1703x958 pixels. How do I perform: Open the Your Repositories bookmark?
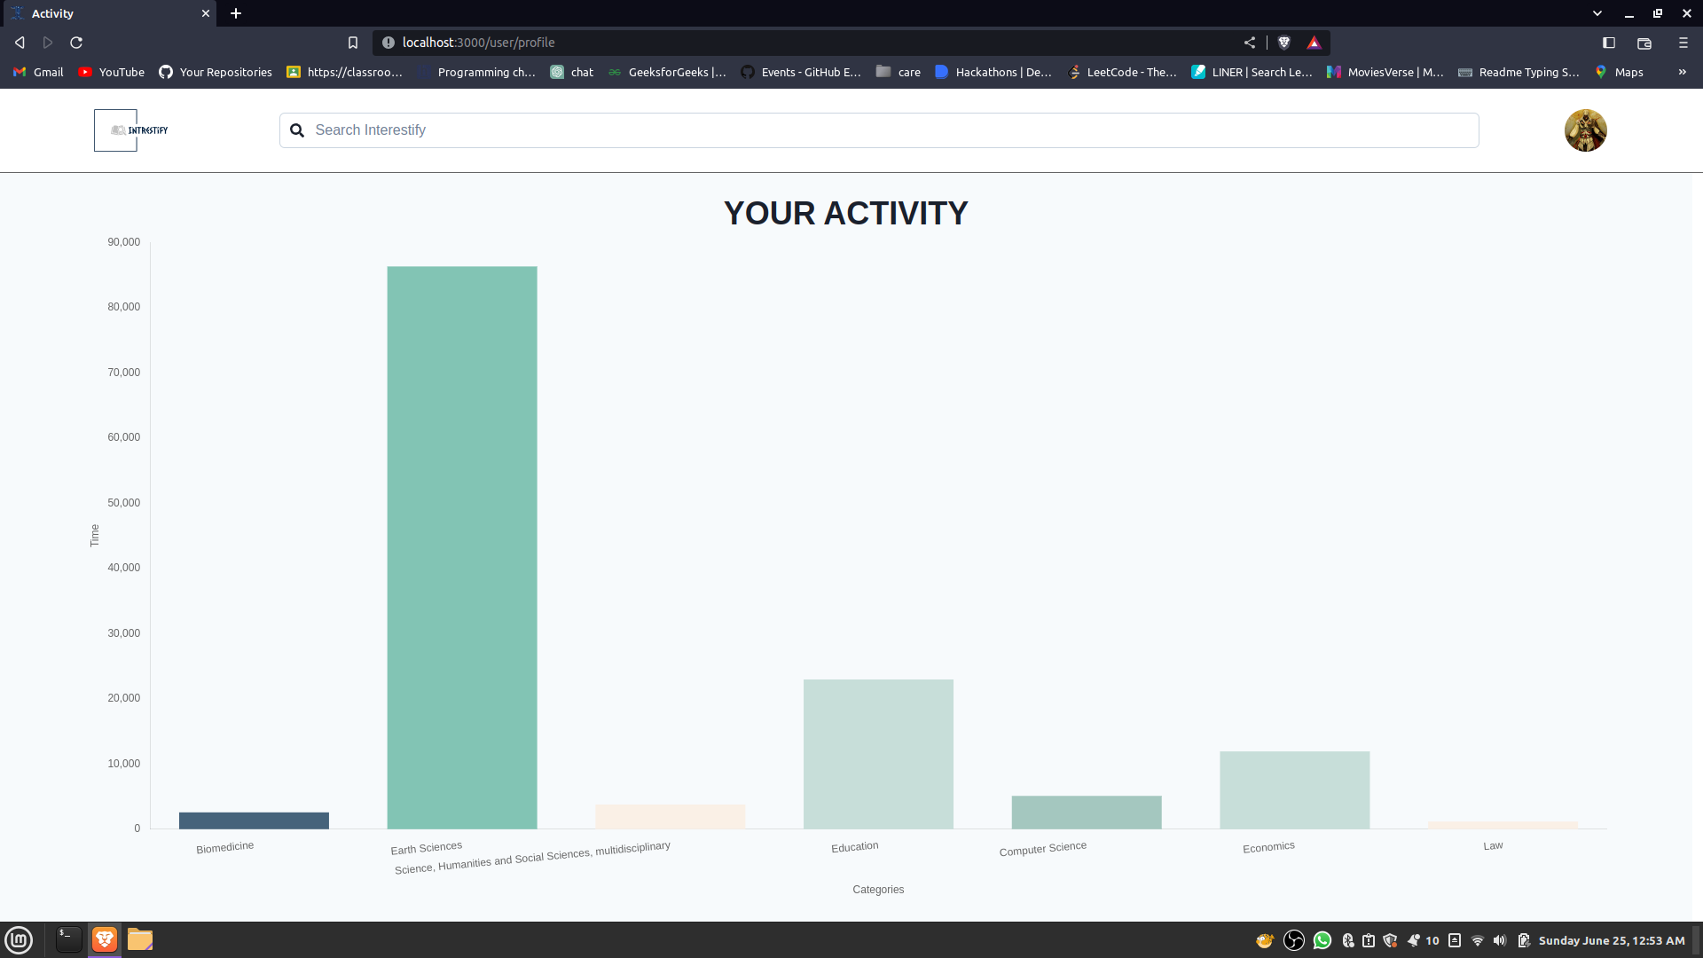click(216, 72)
